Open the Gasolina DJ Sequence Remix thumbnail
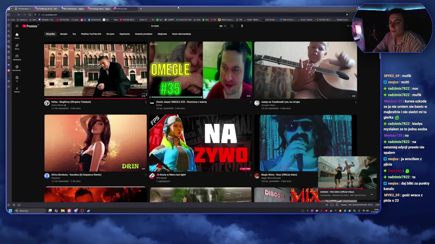 pos(95,143)
